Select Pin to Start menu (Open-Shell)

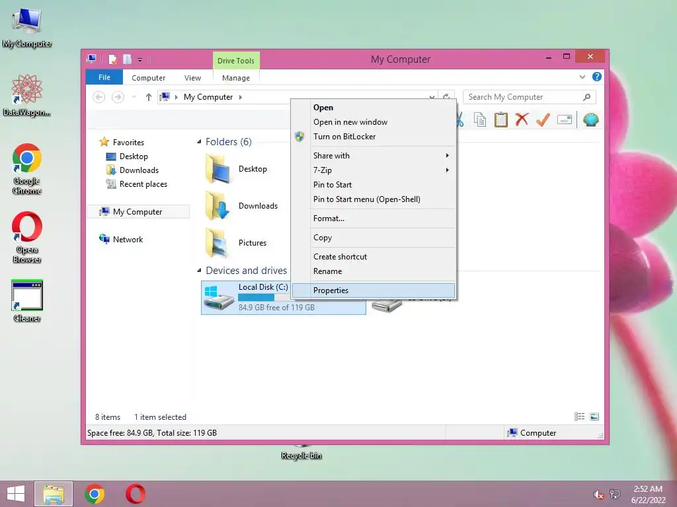pos(374,199)
